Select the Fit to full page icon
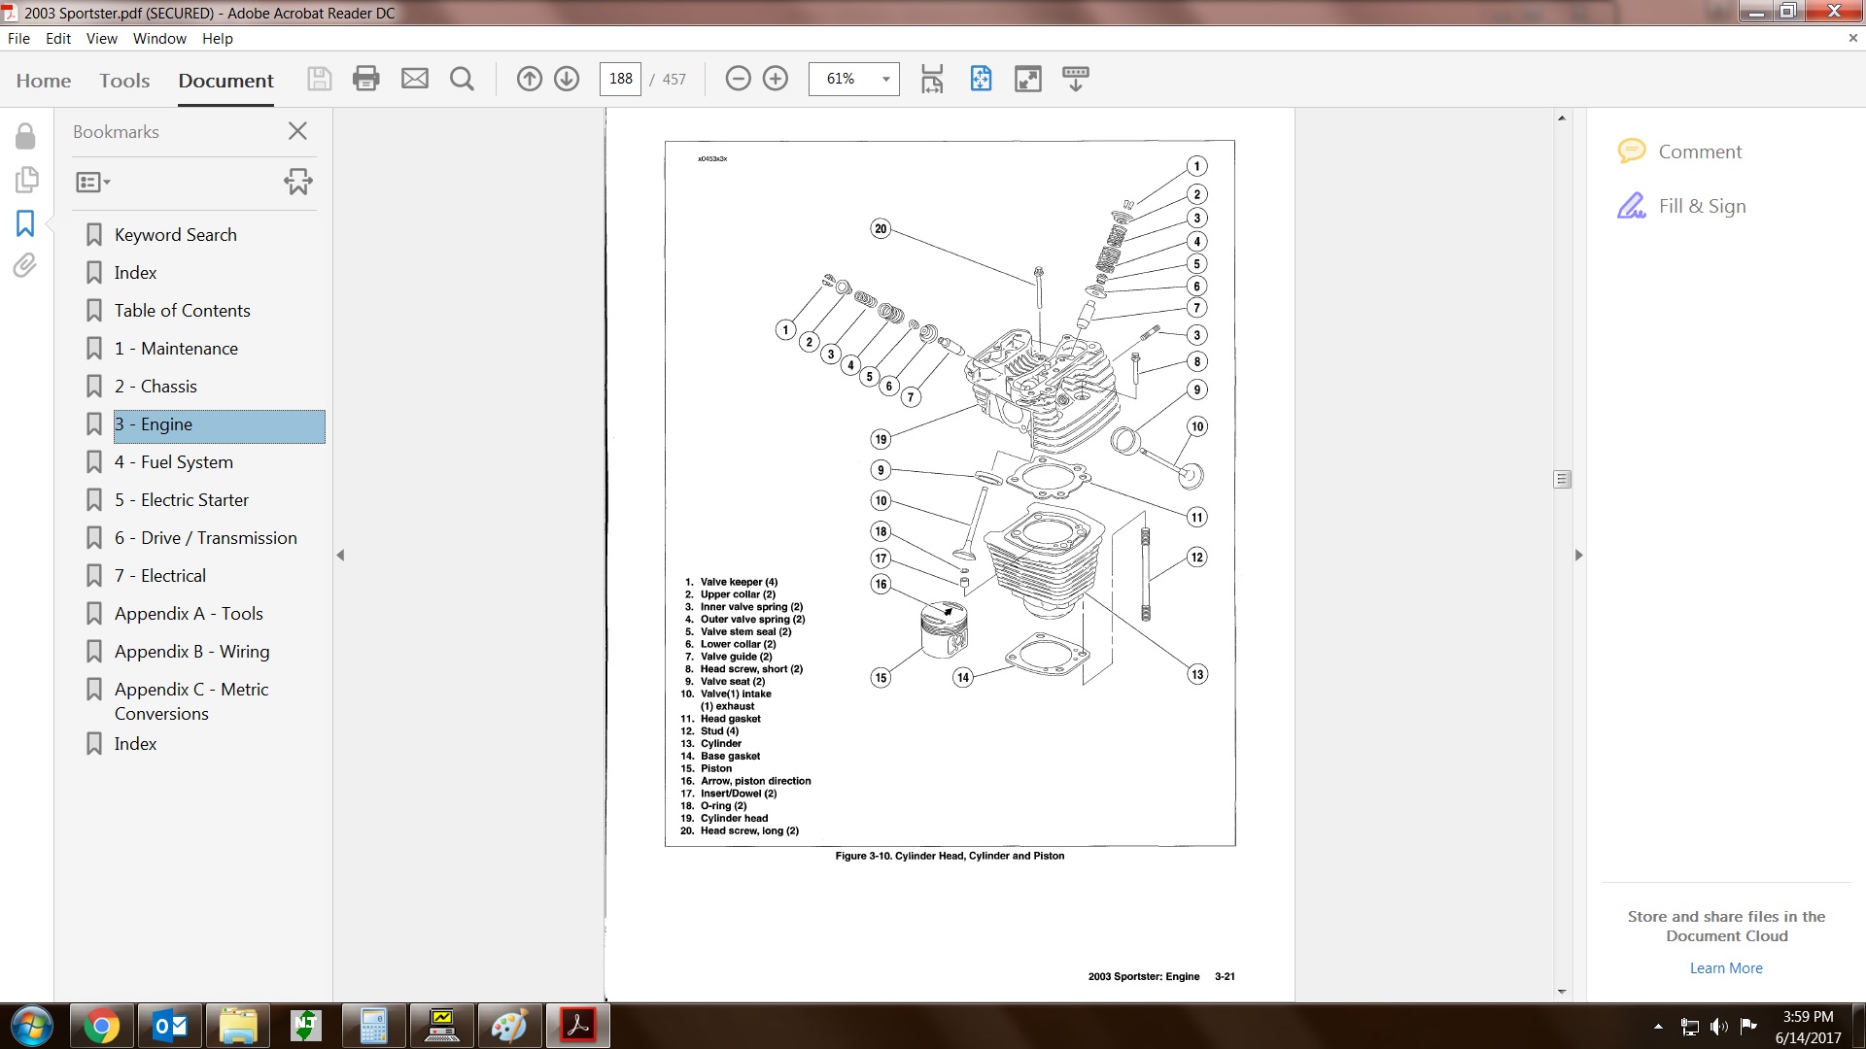Screen dimensions: 1866x1049 click(x=981, y=79)
